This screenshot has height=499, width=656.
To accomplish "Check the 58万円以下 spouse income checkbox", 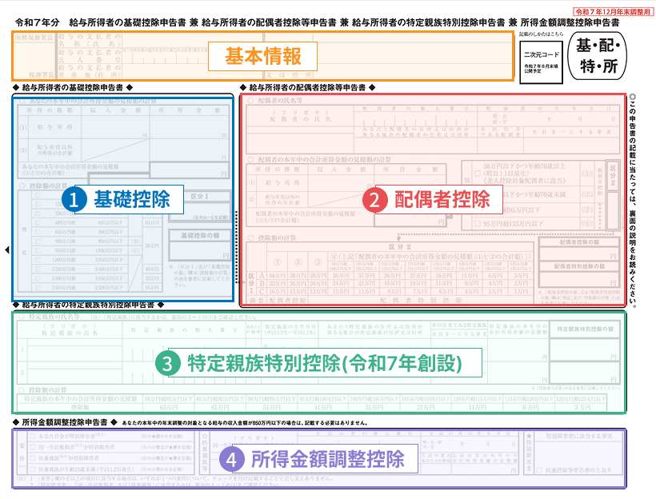I will pos(478,173).
